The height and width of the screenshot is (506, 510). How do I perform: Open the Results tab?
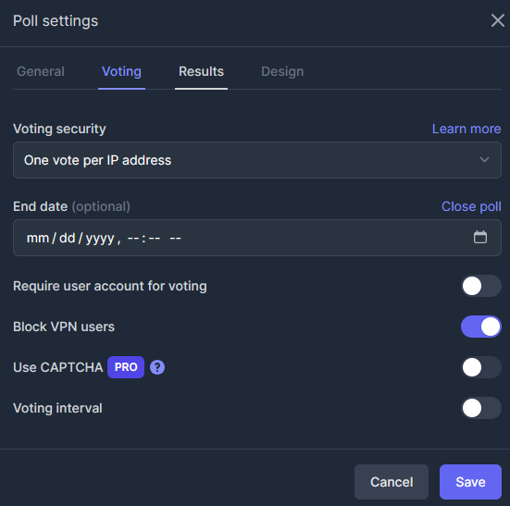pos(201,71)
